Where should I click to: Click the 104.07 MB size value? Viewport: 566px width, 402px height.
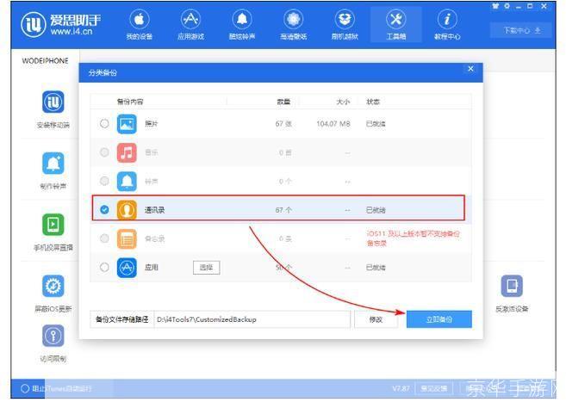click(333, 124)
